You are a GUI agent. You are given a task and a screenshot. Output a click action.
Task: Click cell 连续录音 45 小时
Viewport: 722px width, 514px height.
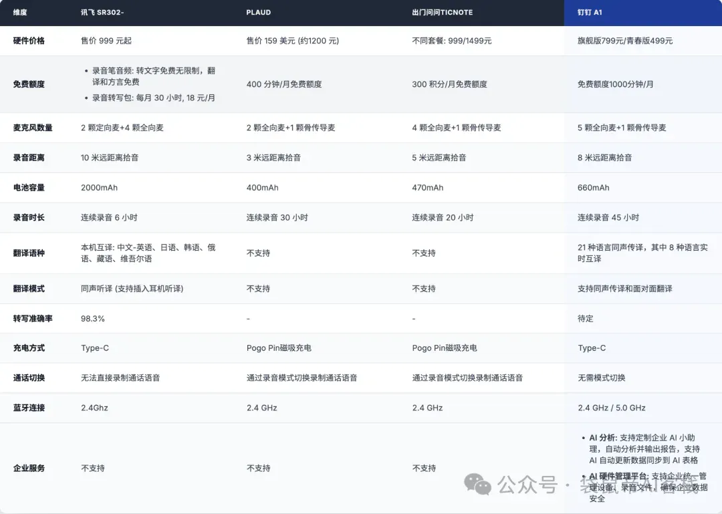[608, 217]
